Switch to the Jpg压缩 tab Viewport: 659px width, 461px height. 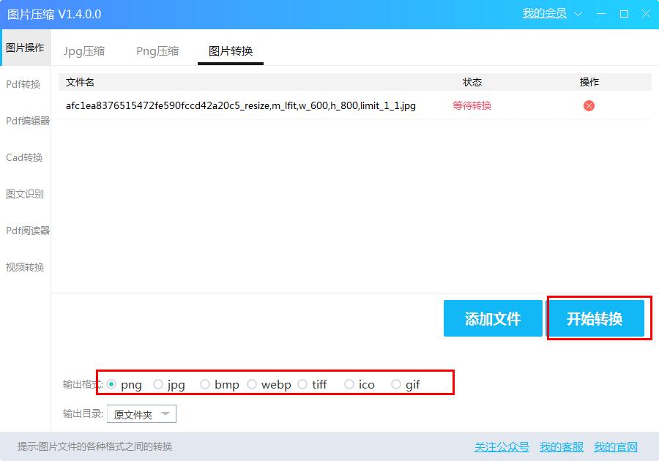click(85, 50)
